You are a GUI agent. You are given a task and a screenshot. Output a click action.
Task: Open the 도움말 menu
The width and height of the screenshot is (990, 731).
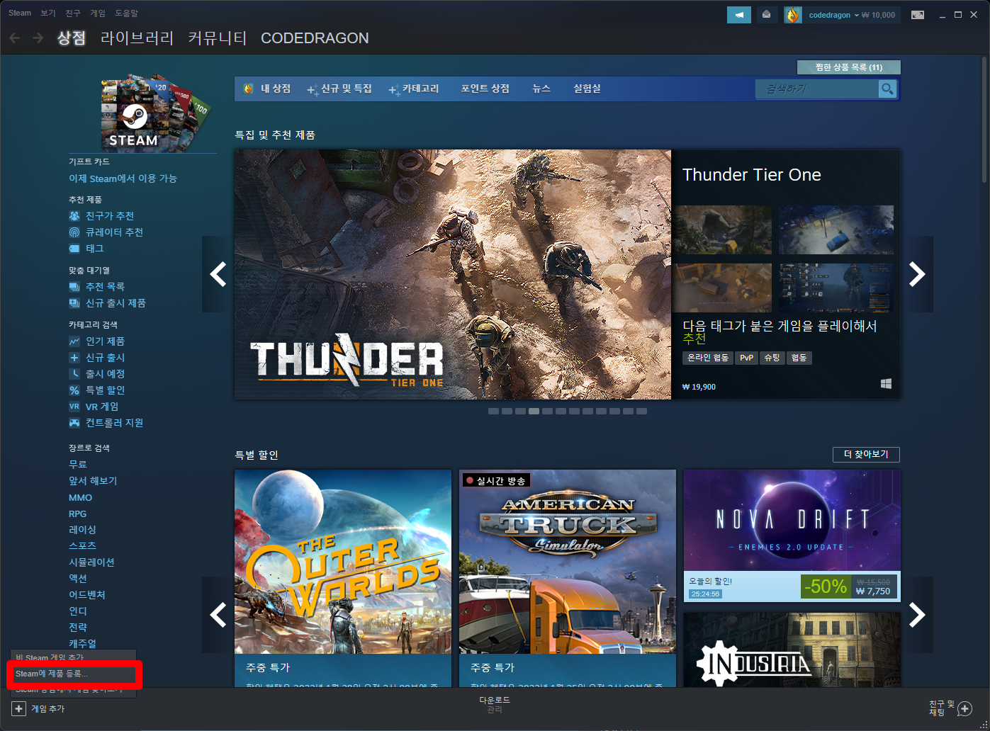pos(126,13)
